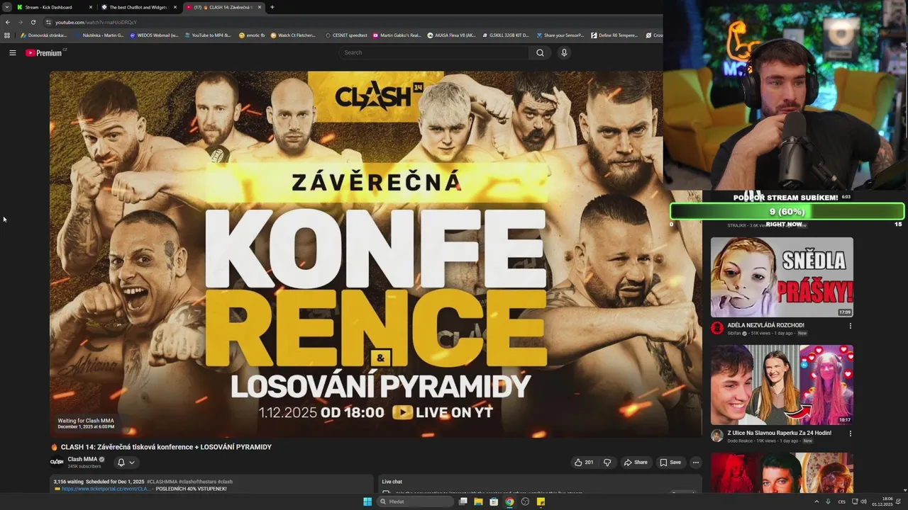Open the CESNET speedtest bookmark
908x510 pixels.
pos(346,35)
